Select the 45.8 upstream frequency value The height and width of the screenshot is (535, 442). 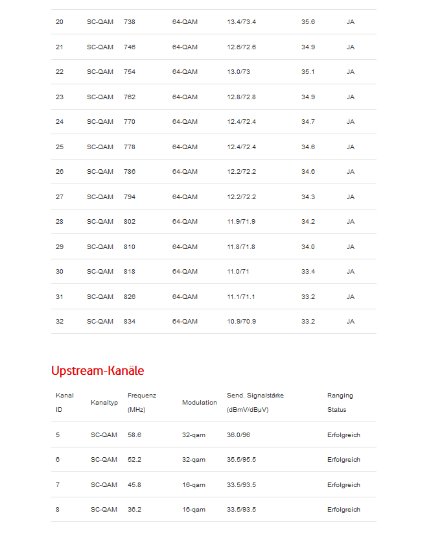coord(134,485)
